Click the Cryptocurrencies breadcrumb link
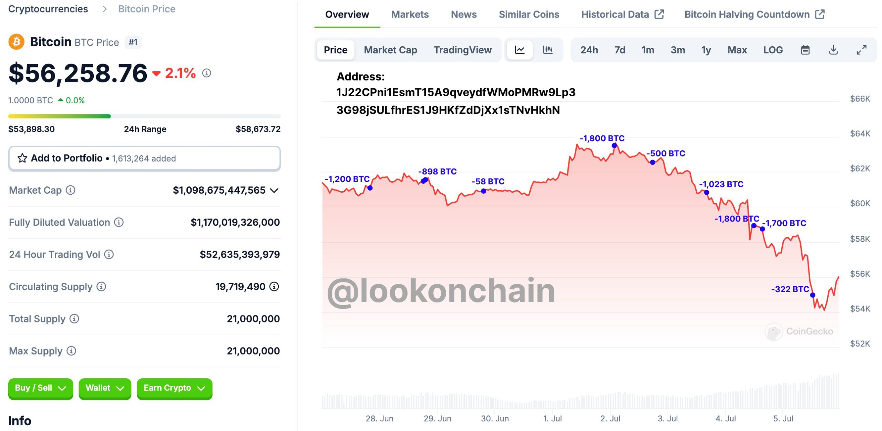 click(48, 9)
